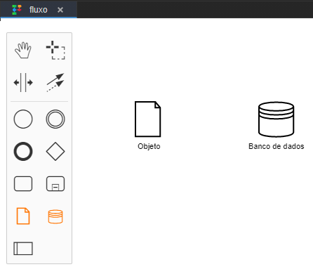Create a gateway from palette

[55, 151]
